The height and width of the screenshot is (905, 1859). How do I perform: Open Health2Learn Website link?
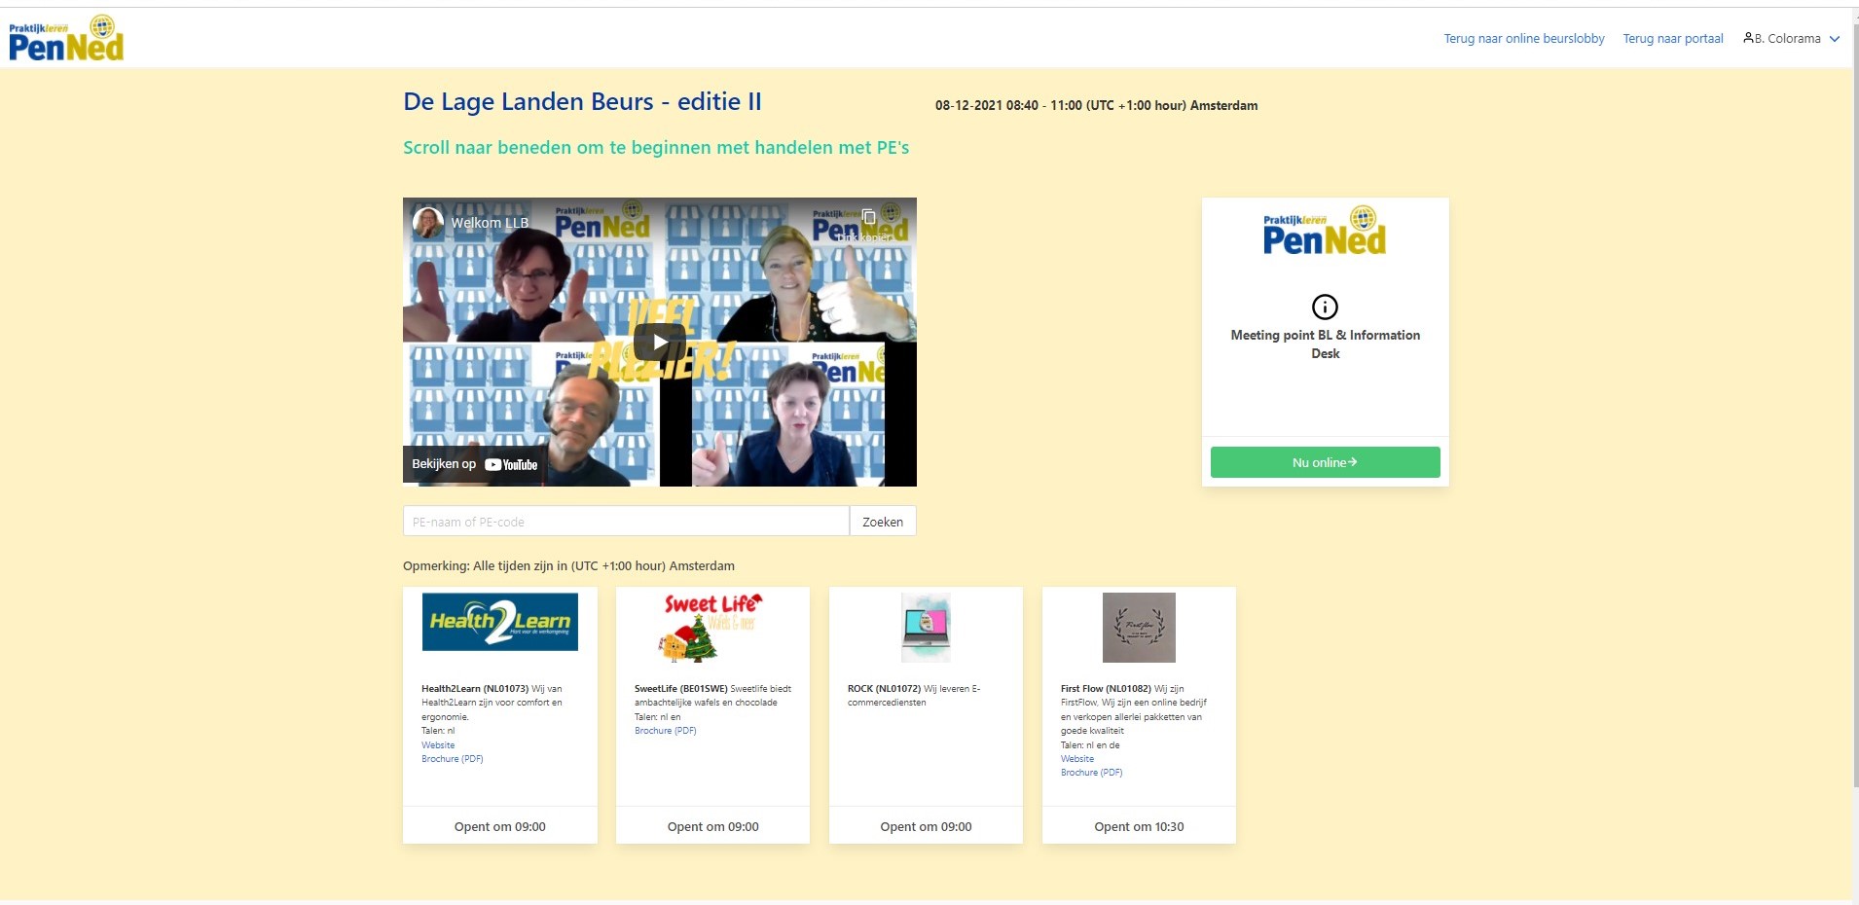pos(438,745)
